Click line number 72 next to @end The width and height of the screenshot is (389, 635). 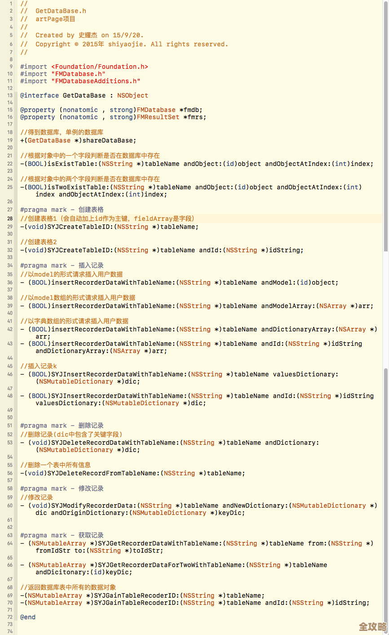pos(10,617)
